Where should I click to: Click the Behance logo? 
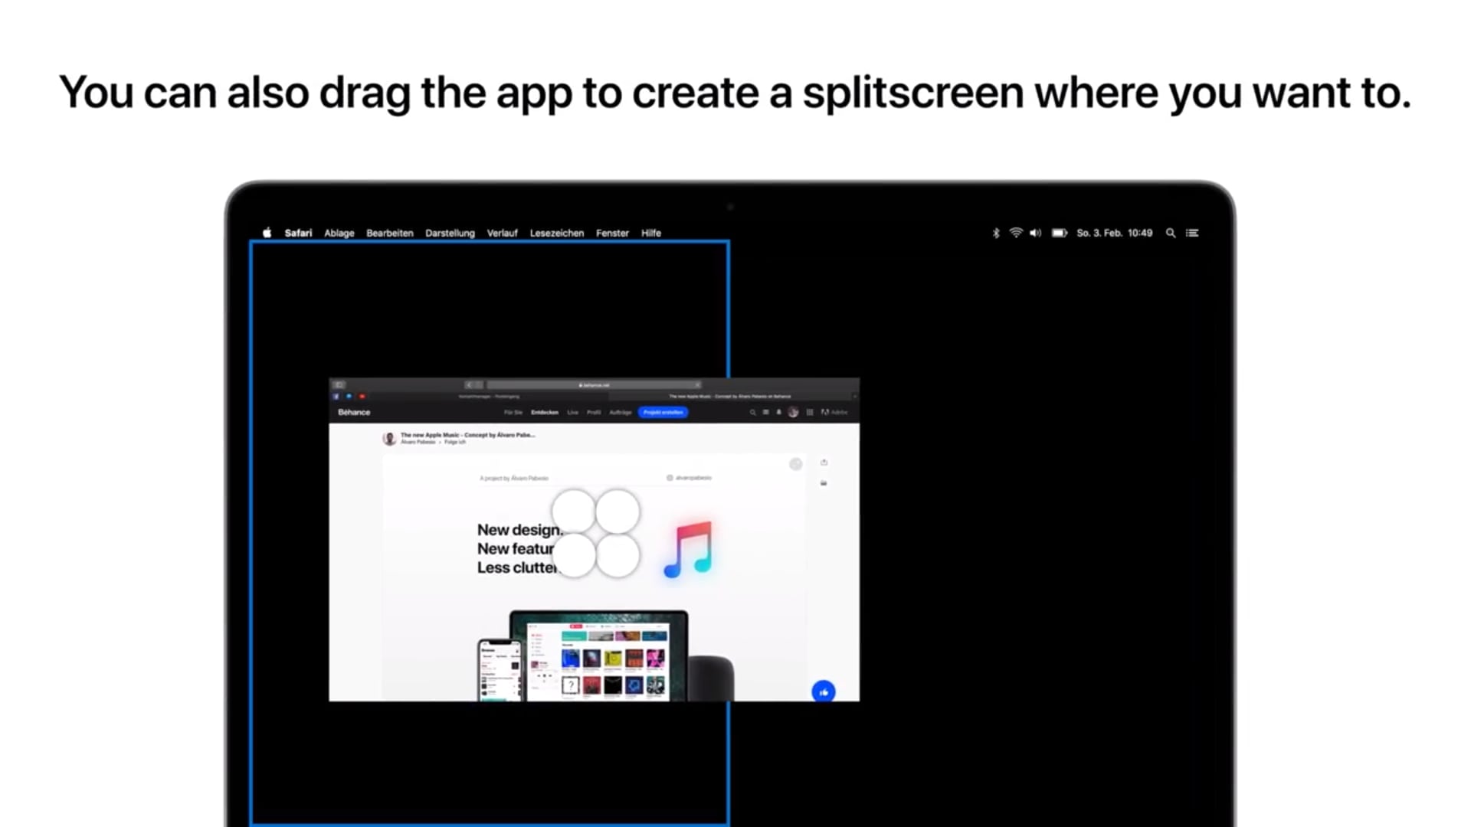(354, 412)
